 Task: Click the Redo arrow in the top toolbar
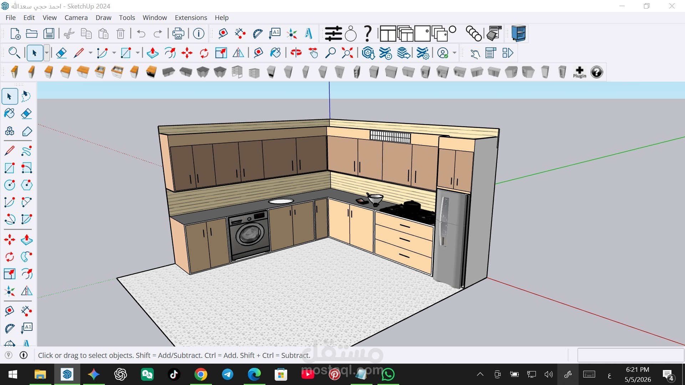[158, 34]
